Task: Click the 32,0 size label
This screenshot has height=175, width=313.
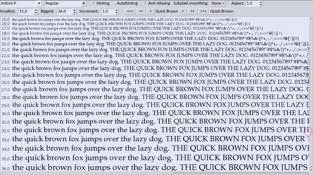Action: pyautogui.click(x=5, y=131)
